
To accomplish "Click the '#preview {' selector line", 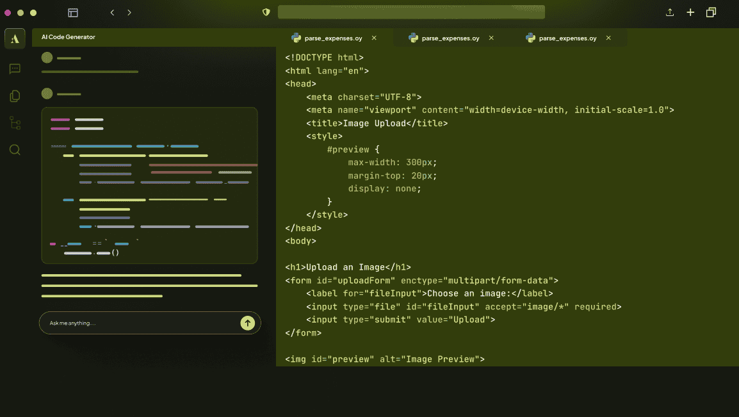I will 353,149.
